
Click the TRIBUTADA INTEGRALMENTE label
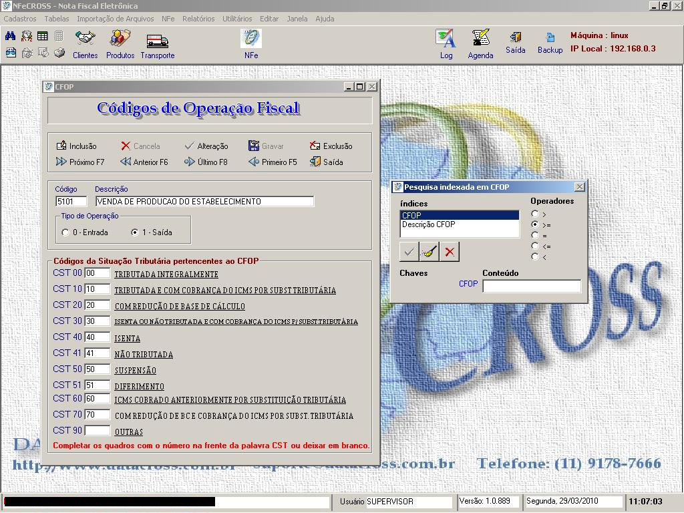[166, 275]
